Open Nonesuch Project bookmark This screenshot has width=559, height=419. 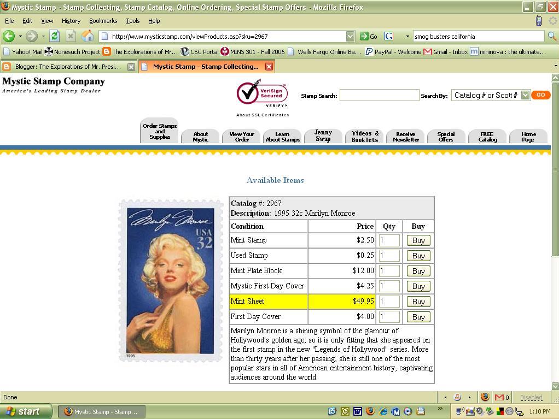click(x=72, y=51)
